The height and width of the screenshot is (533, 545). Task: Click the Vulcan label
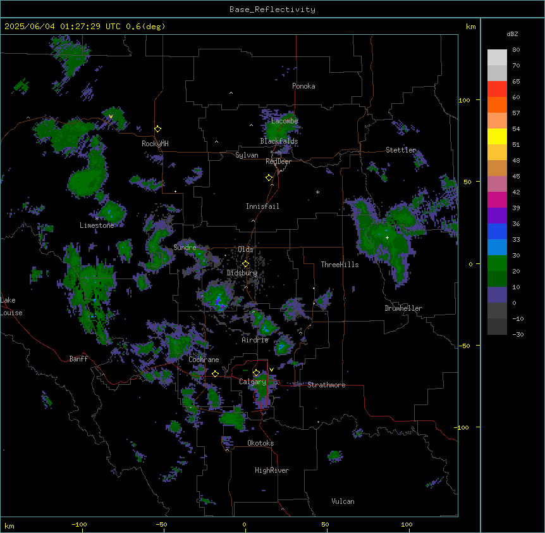pyautogui.click(x=343, y=501)
